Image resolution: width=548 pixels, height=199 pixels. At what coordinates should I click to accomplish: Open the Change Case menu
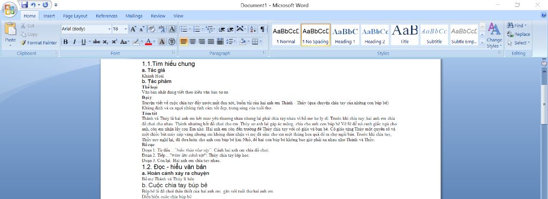(x=124, y=42)
